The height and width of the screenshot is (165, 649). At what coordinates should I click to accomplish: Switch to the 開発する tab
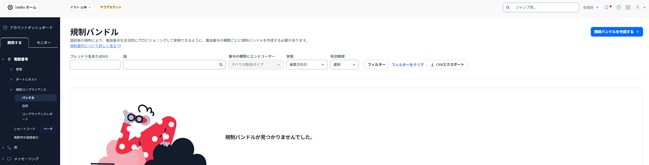(15, 43)
